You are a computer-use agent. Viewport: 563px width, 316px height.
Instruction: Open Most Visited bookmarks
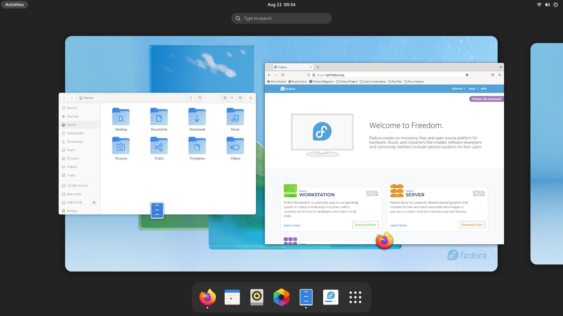click(276, 82)
